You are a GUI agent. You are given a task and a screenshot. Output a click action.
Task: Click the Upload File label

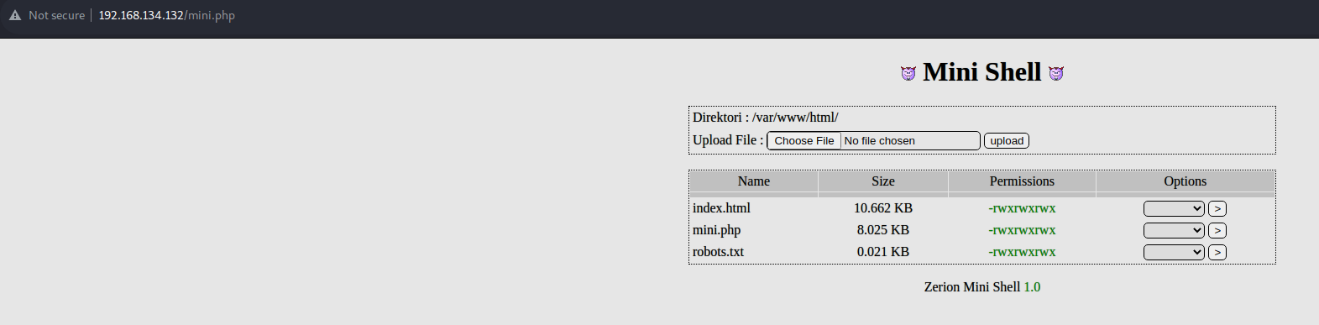[728, 140]
